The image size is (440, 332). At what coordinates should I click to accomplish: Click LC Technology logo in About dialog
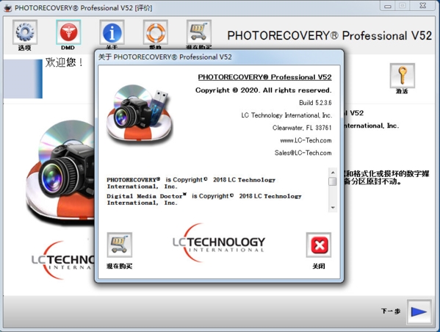pyautogui.click(x=219, y=243)
